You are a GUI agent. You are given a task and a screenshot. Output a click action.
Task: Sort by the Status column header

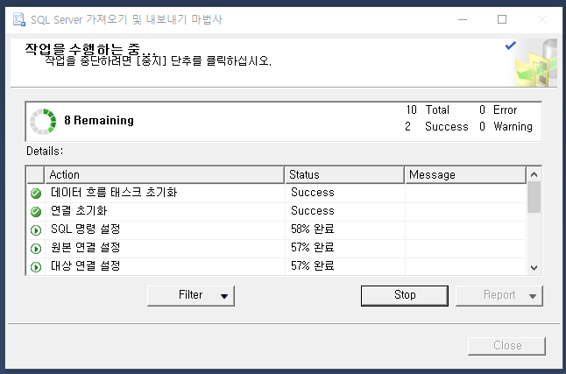point(344,174)
